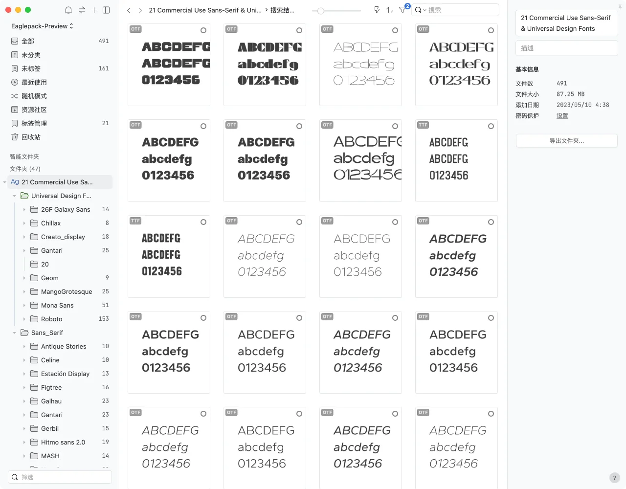Go back with the left arrow
626x489 pixels.
click(129, 10)
